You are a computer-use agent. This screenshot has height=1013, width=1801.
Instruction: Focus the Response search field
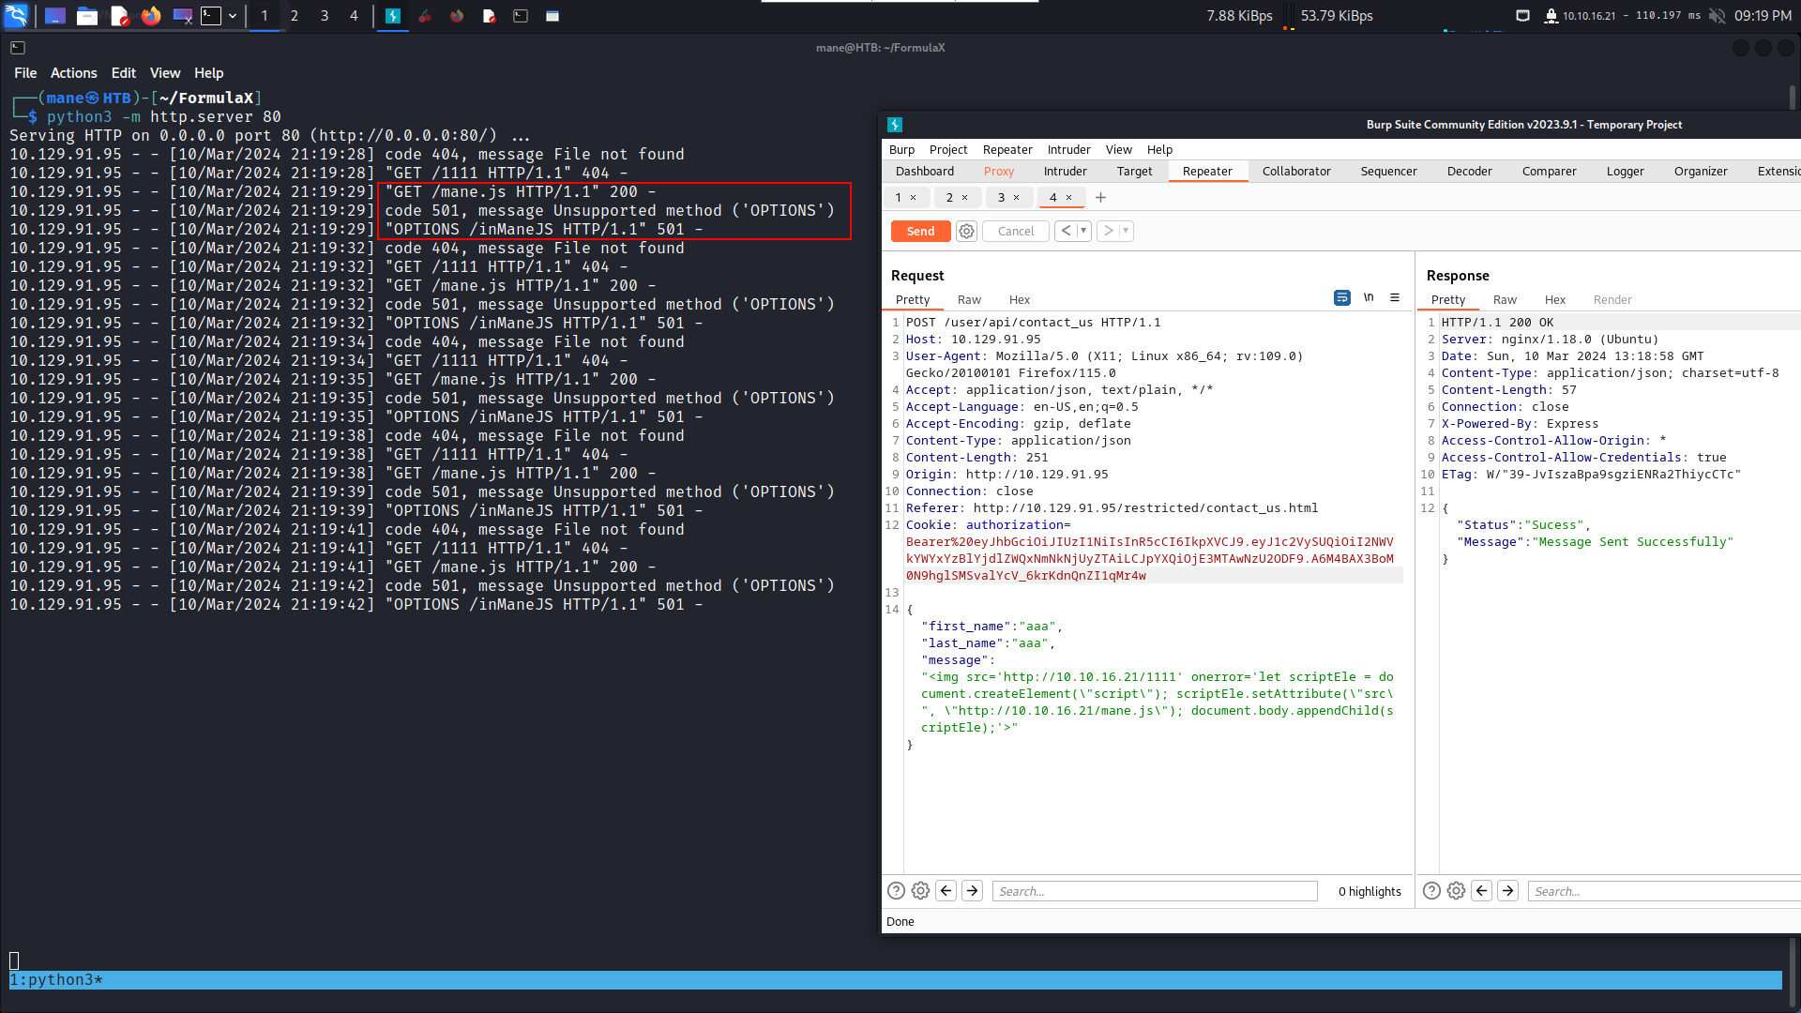pos(1664,891)
